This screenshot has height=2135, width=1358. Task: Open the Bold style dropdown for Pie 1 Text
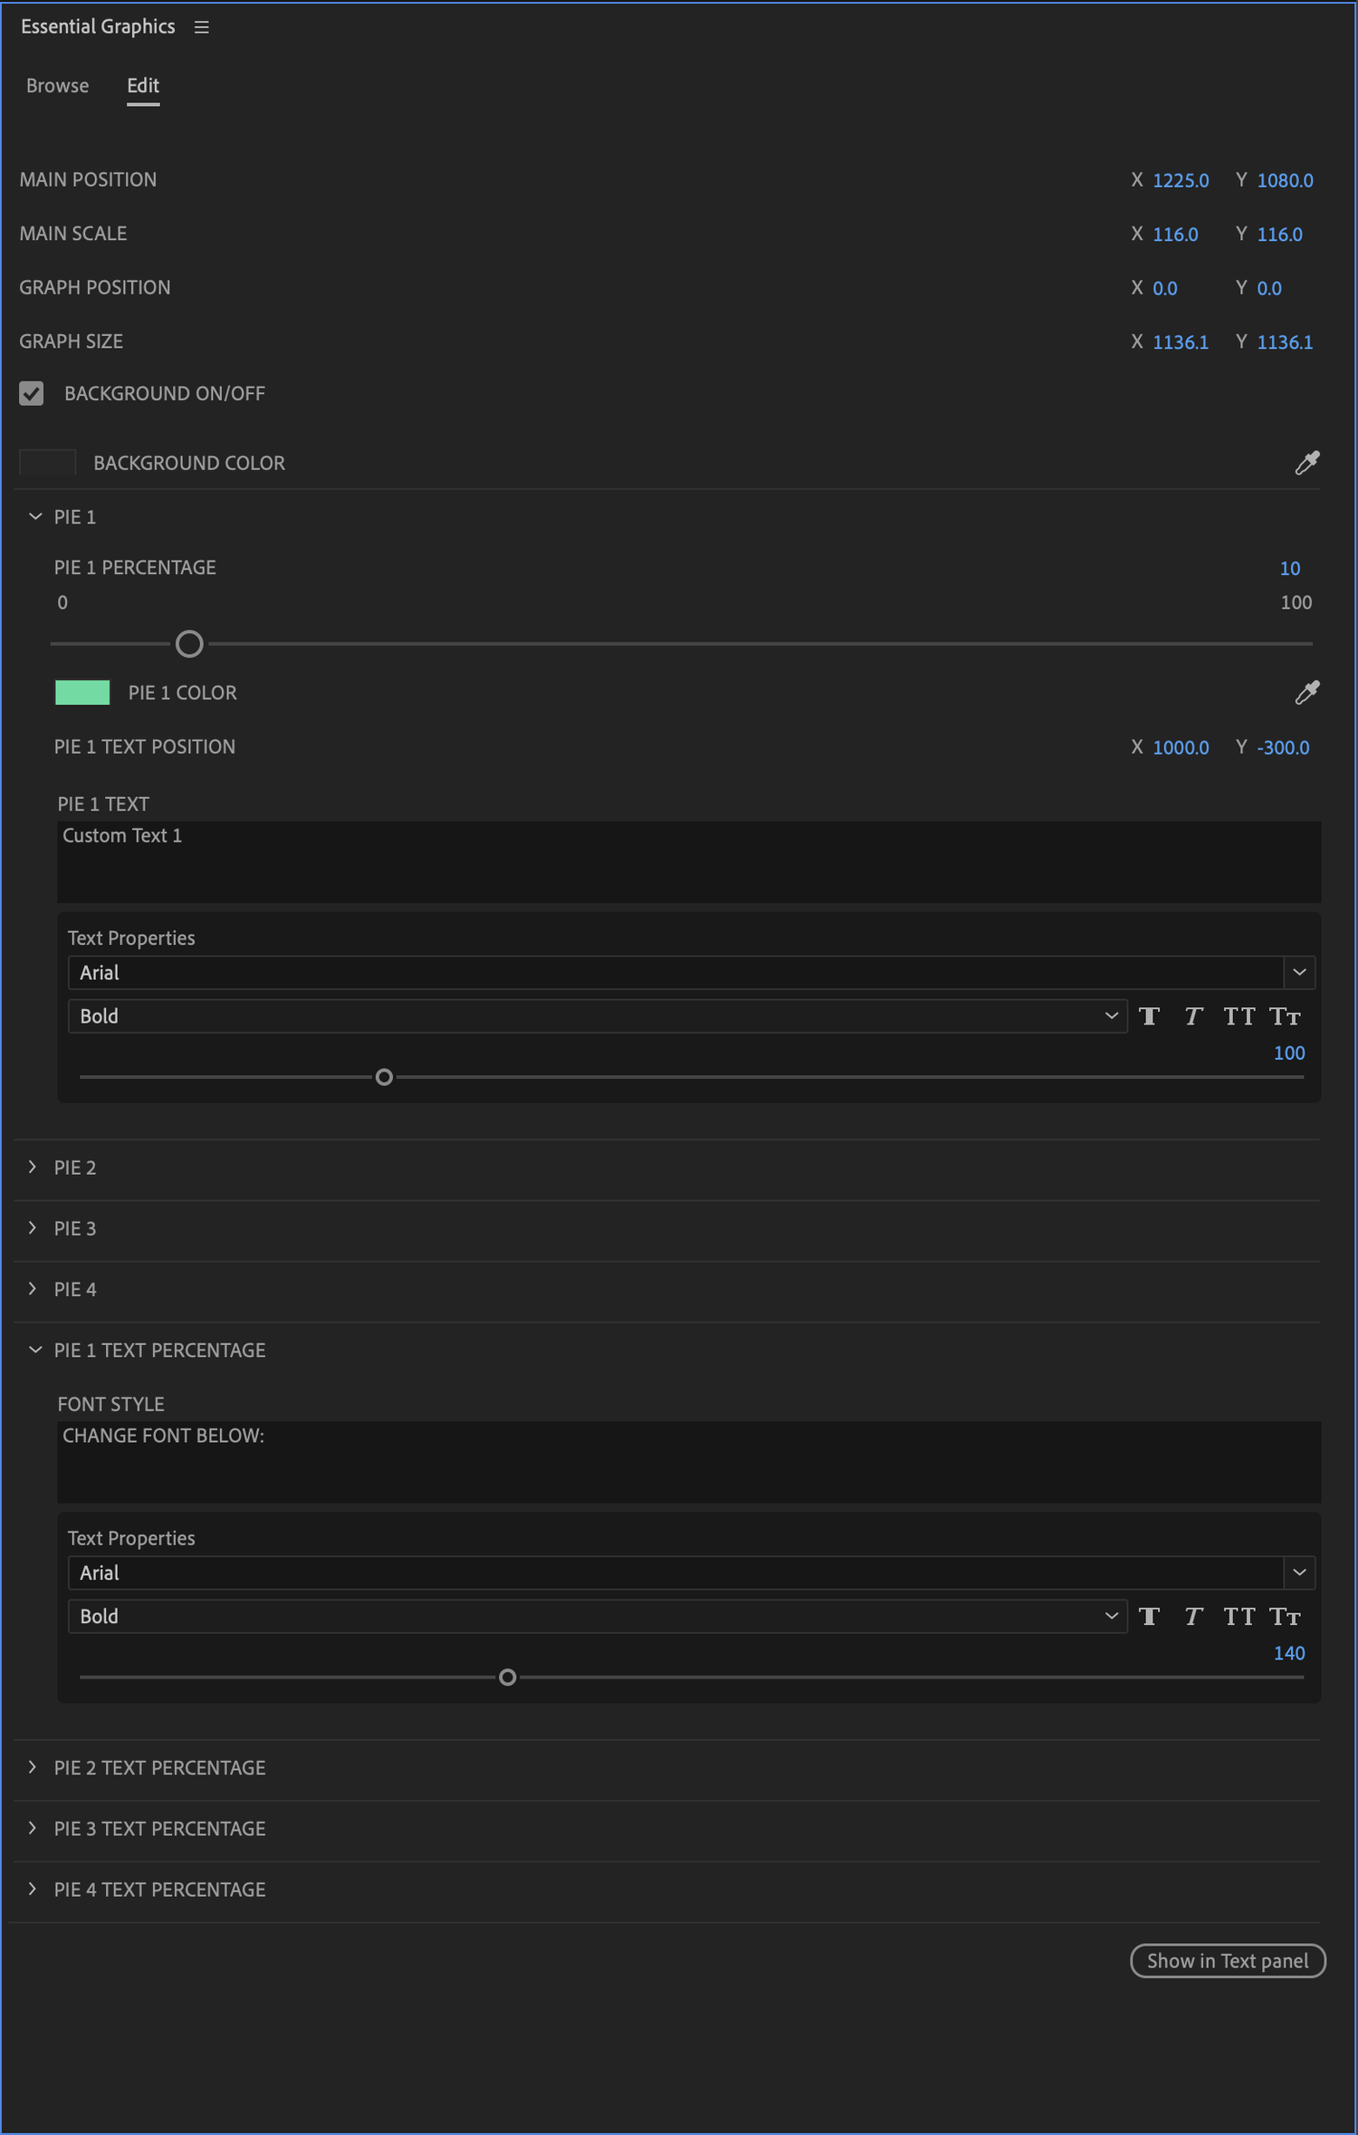point(598,1016)
